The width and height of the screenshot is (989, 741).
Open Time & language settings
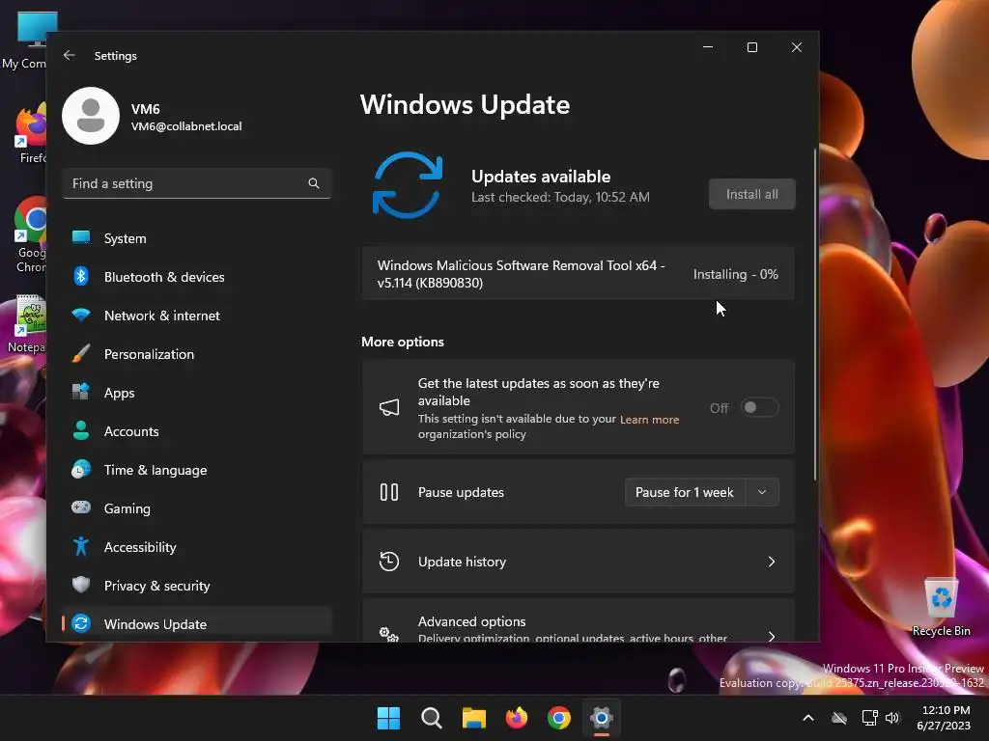pyautogui.click(x=197, y=470)
